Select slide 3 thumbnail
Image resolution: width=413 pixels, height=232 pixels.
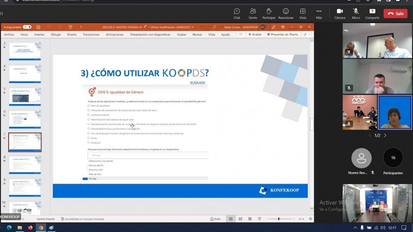tap(25, 52)
